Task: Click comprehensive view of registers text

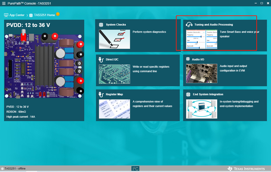Action: coord(152,104)
